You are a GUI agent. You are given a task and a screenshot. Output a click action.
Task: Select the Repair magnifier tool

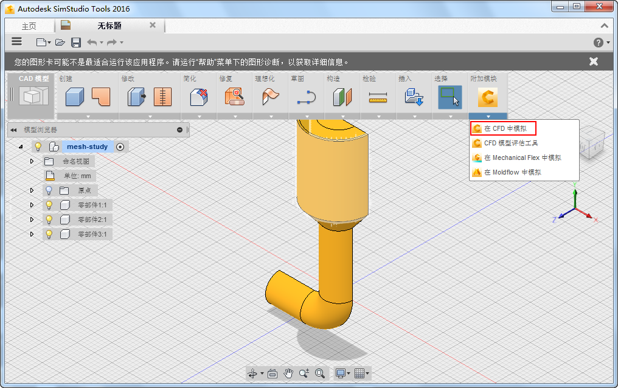pos(235,97)
